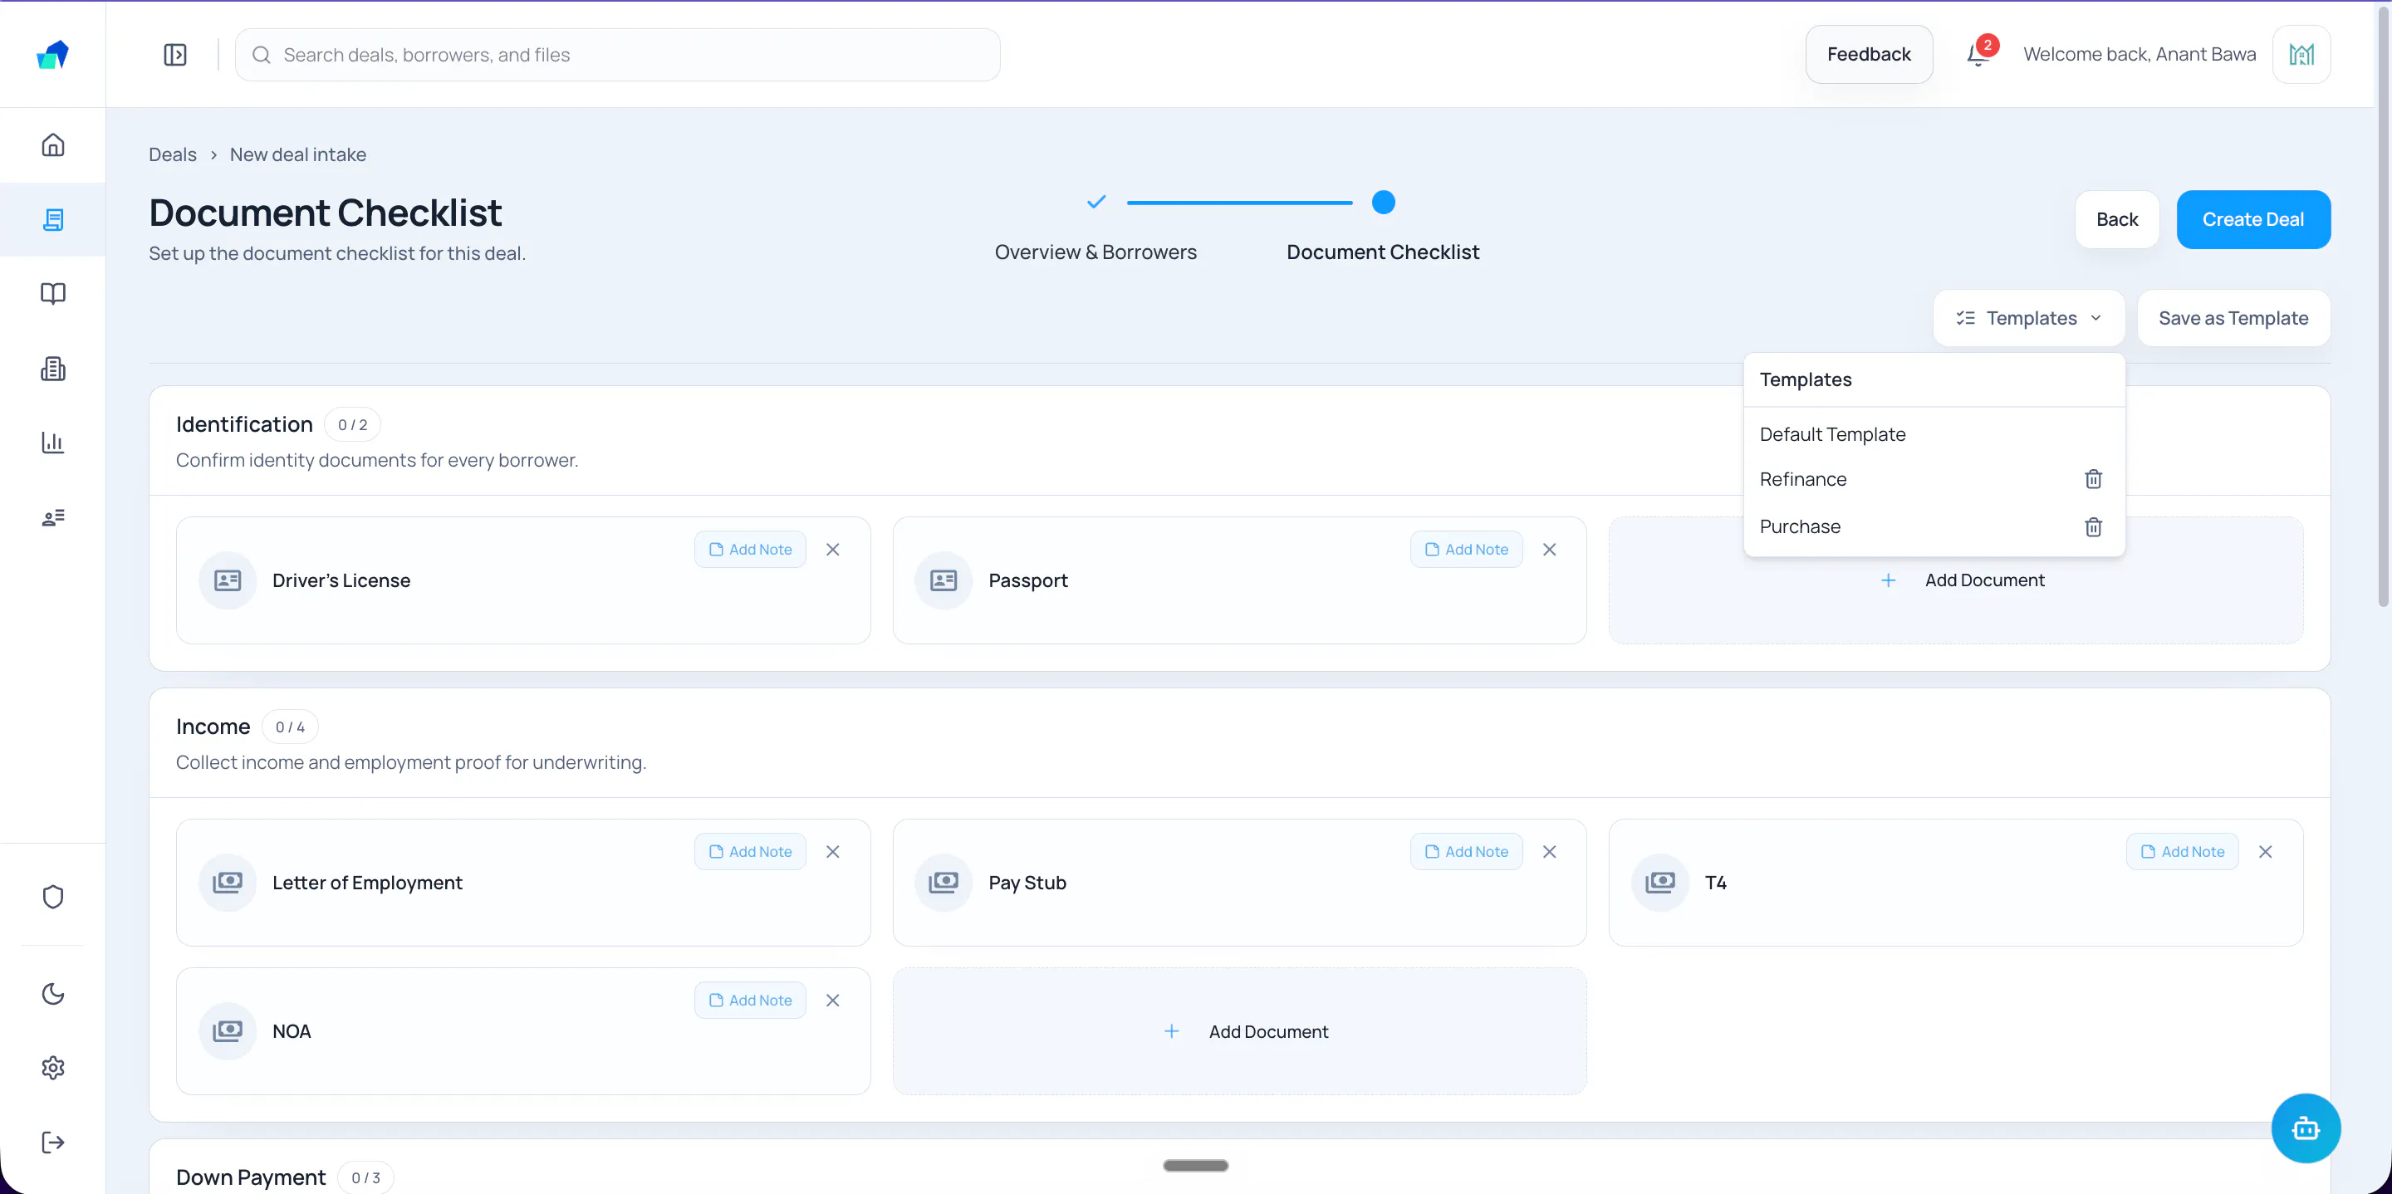Toggle dark mode moon icon
This screenshot has height=1194, width=2392.
tap(53, 993)
